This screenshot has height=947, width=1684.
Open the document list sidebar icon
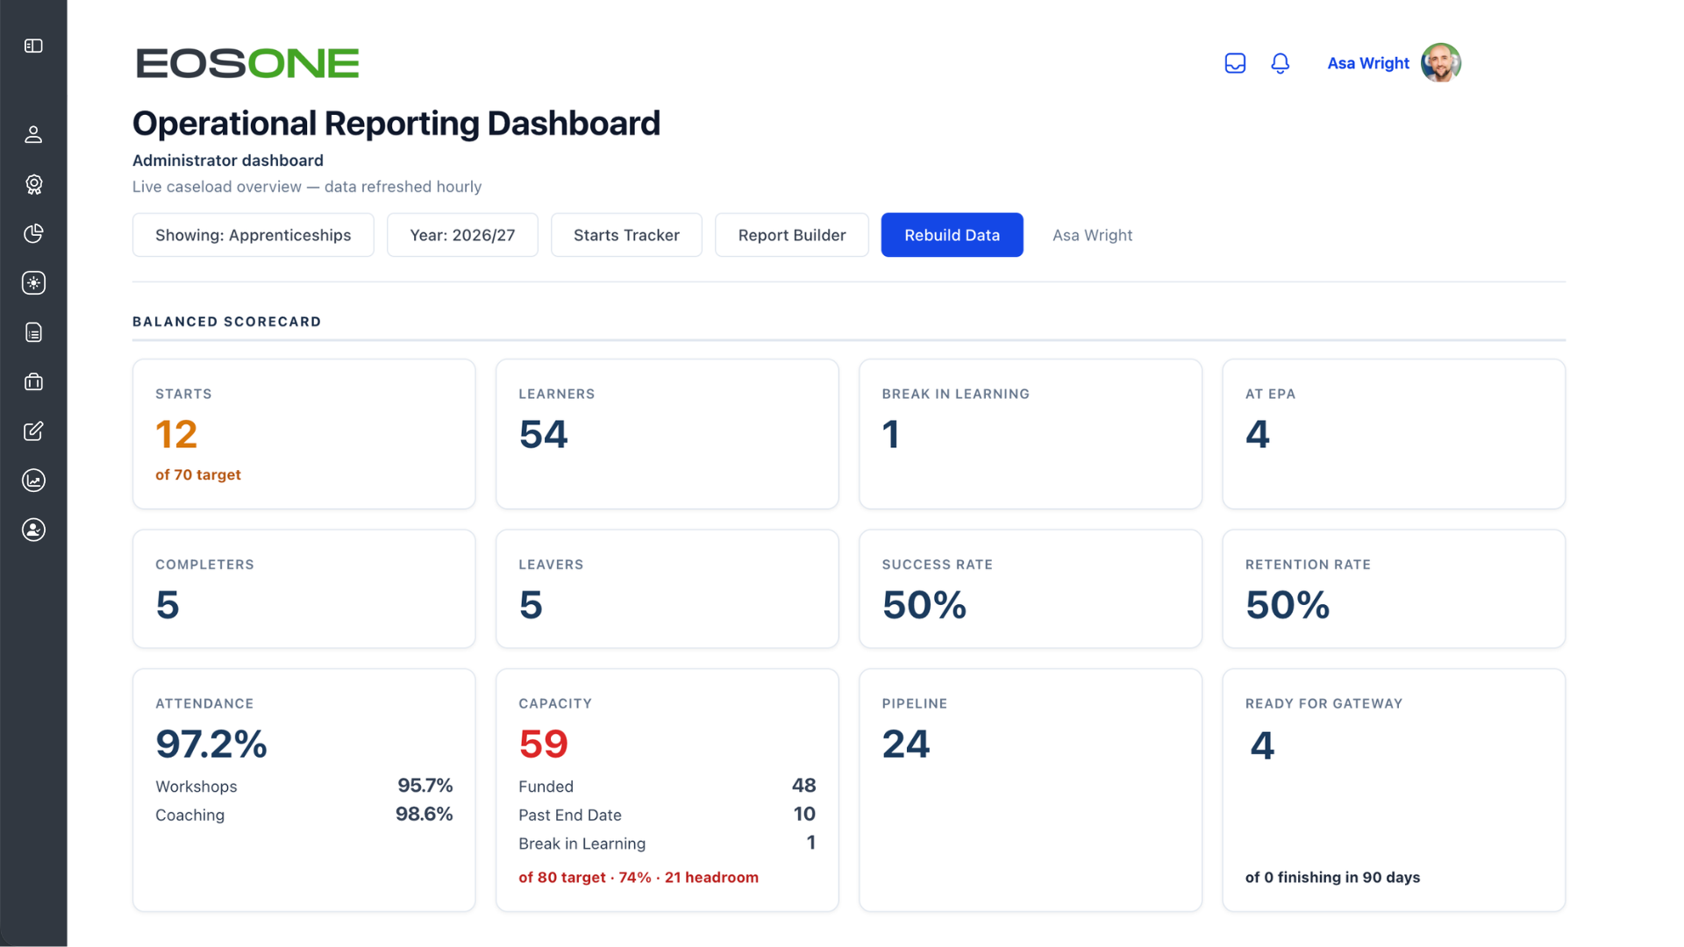[33, 332]
